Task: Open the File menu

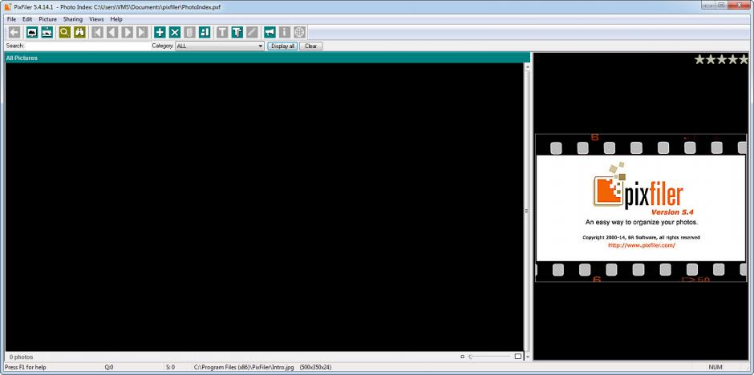Action: (11, 19)
